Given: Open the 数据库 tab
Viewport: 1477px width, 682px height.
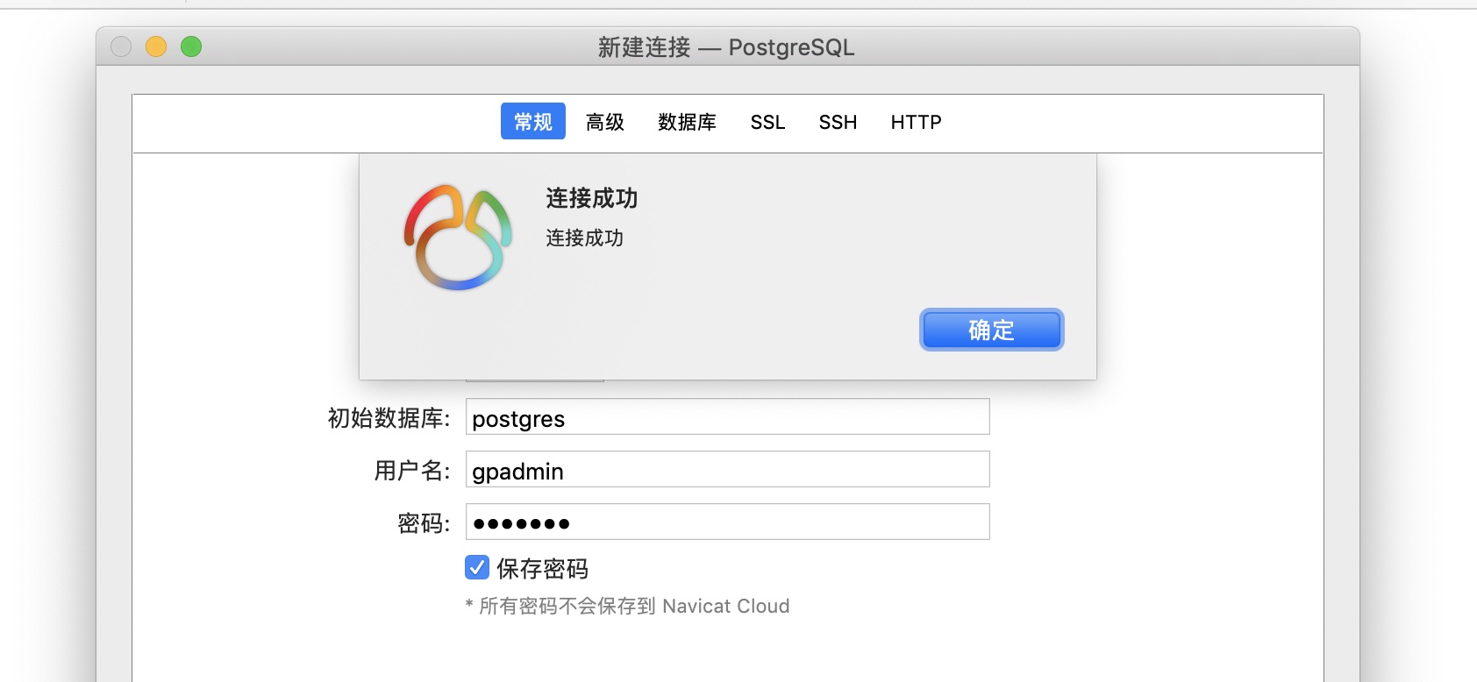Looking at the screenshot, I should (688, 122).
